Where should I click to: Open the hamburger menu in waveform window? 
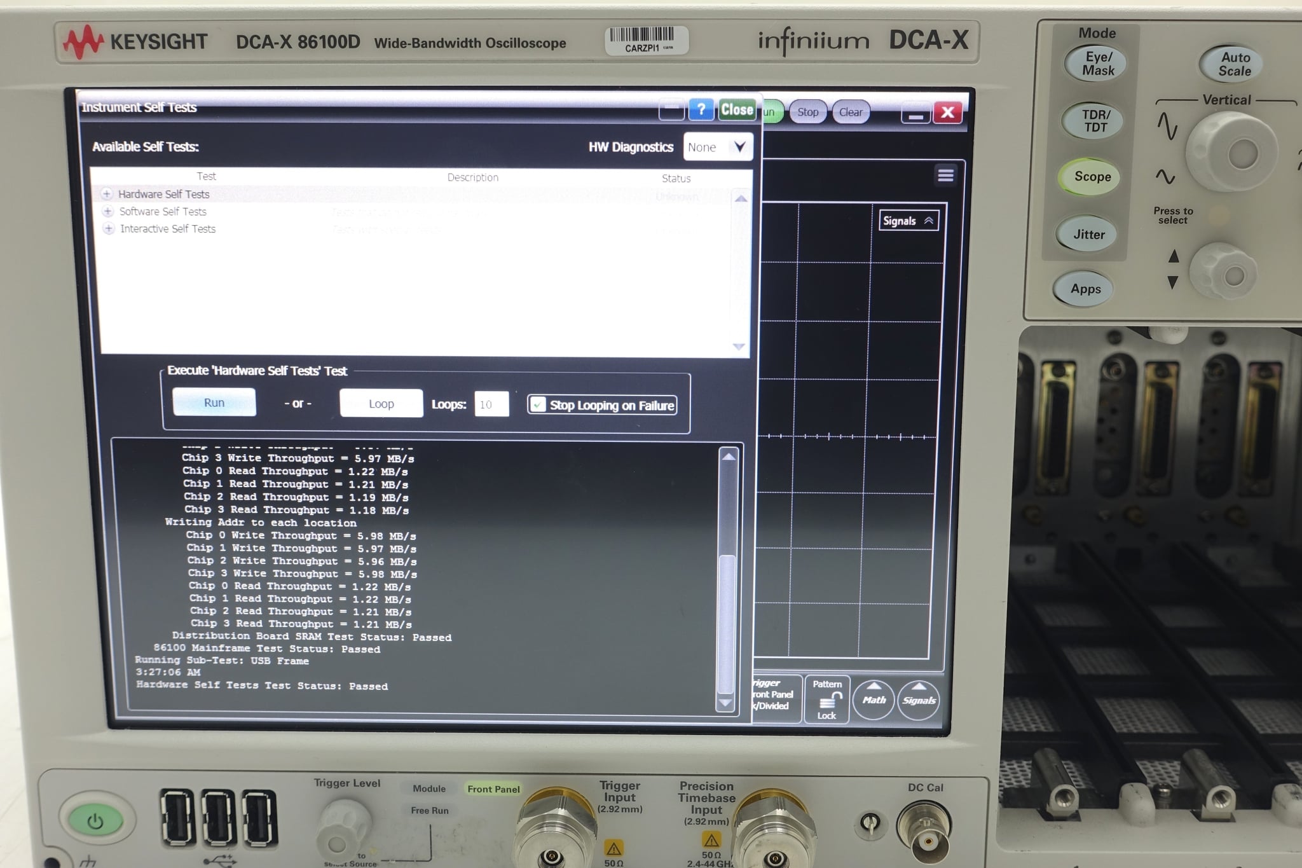945,175
